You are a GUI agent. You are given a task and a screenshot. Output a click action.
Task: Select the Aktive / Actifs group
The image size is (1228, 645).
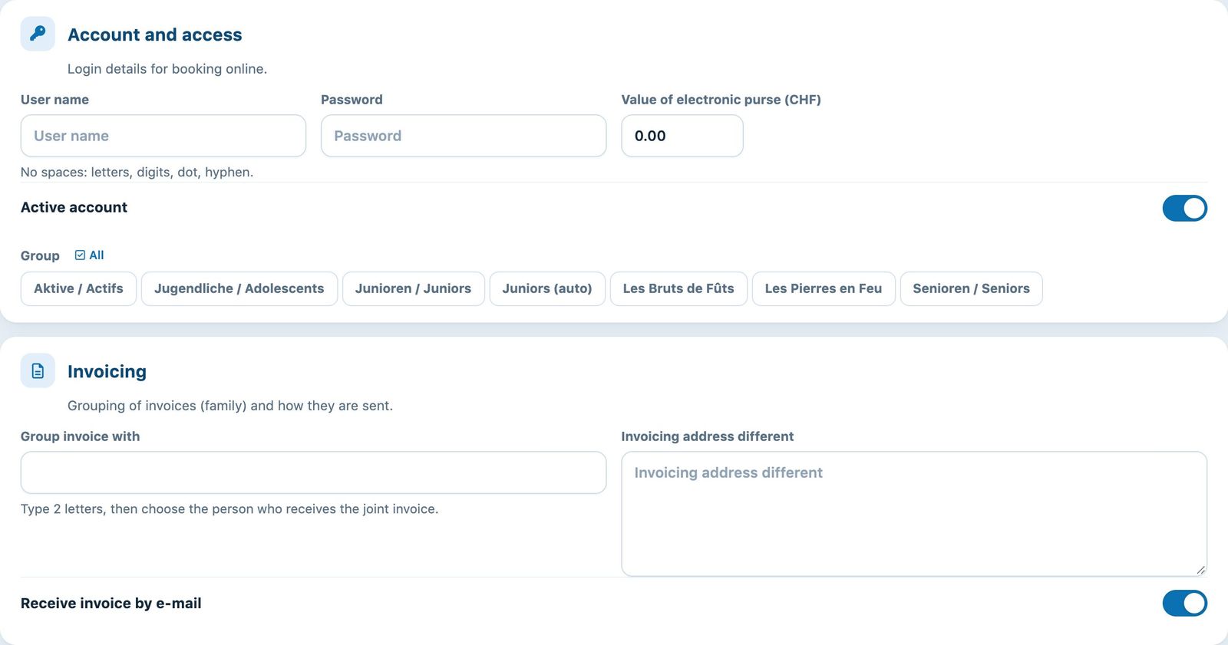(x=78, y=288)
